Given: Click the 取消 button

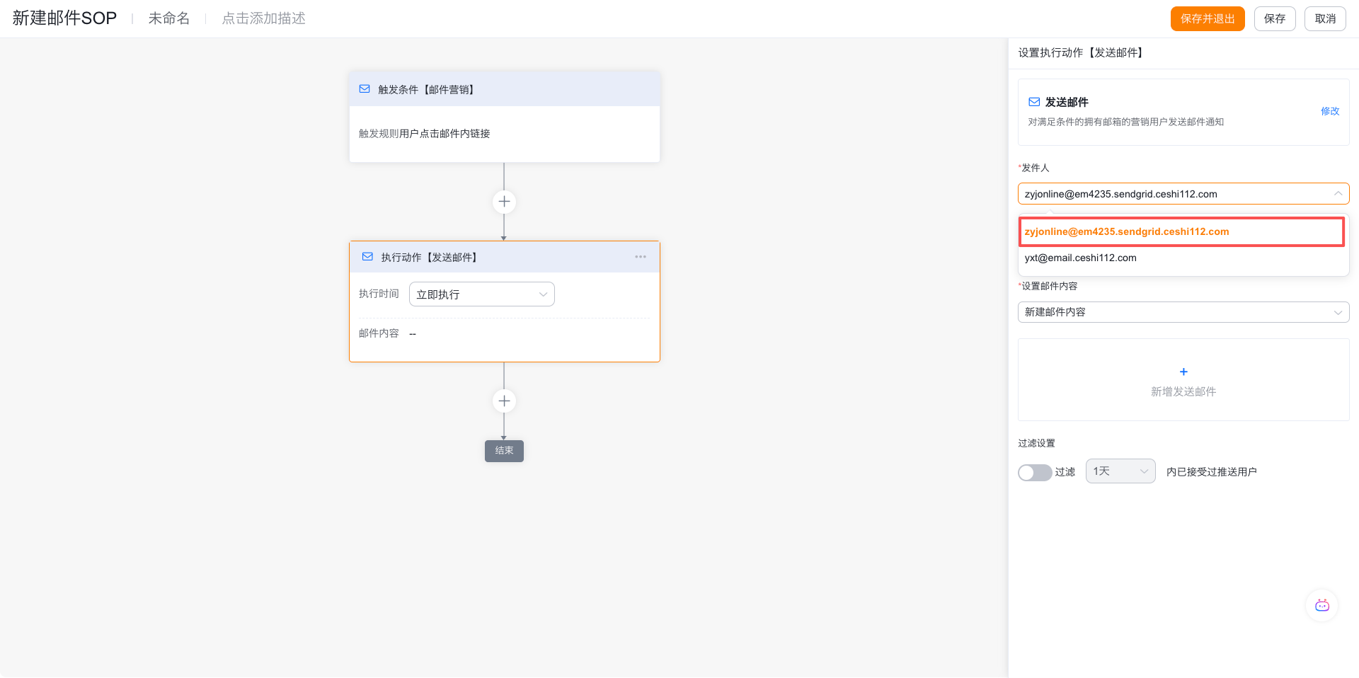Looking at the screenshot, I should pyautogui.click(x=1325, y=18).
